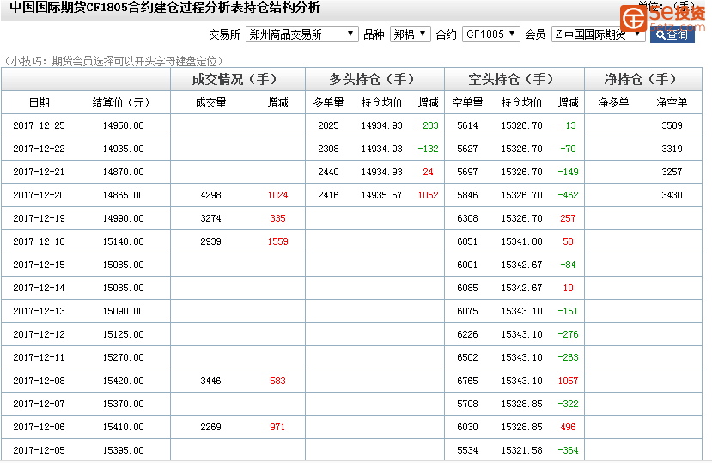Click short position value 5614

coord(467,126)
